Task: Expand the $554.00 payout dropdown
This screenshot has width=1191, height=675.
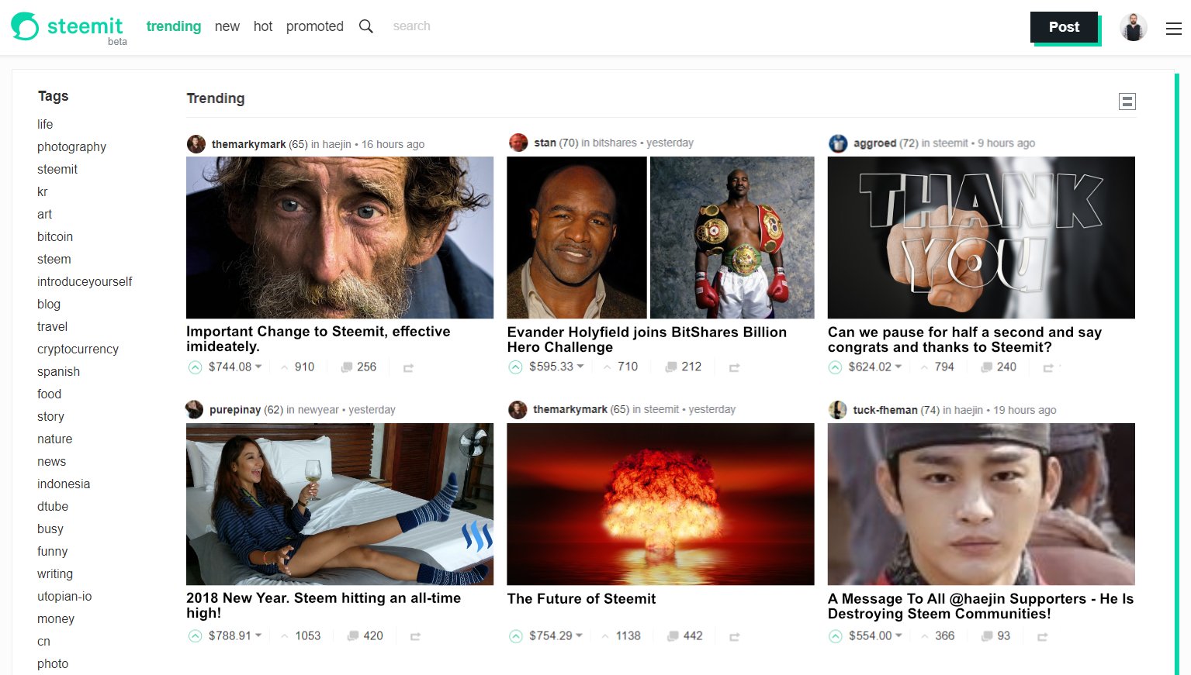Action: (x=898, y=636)
